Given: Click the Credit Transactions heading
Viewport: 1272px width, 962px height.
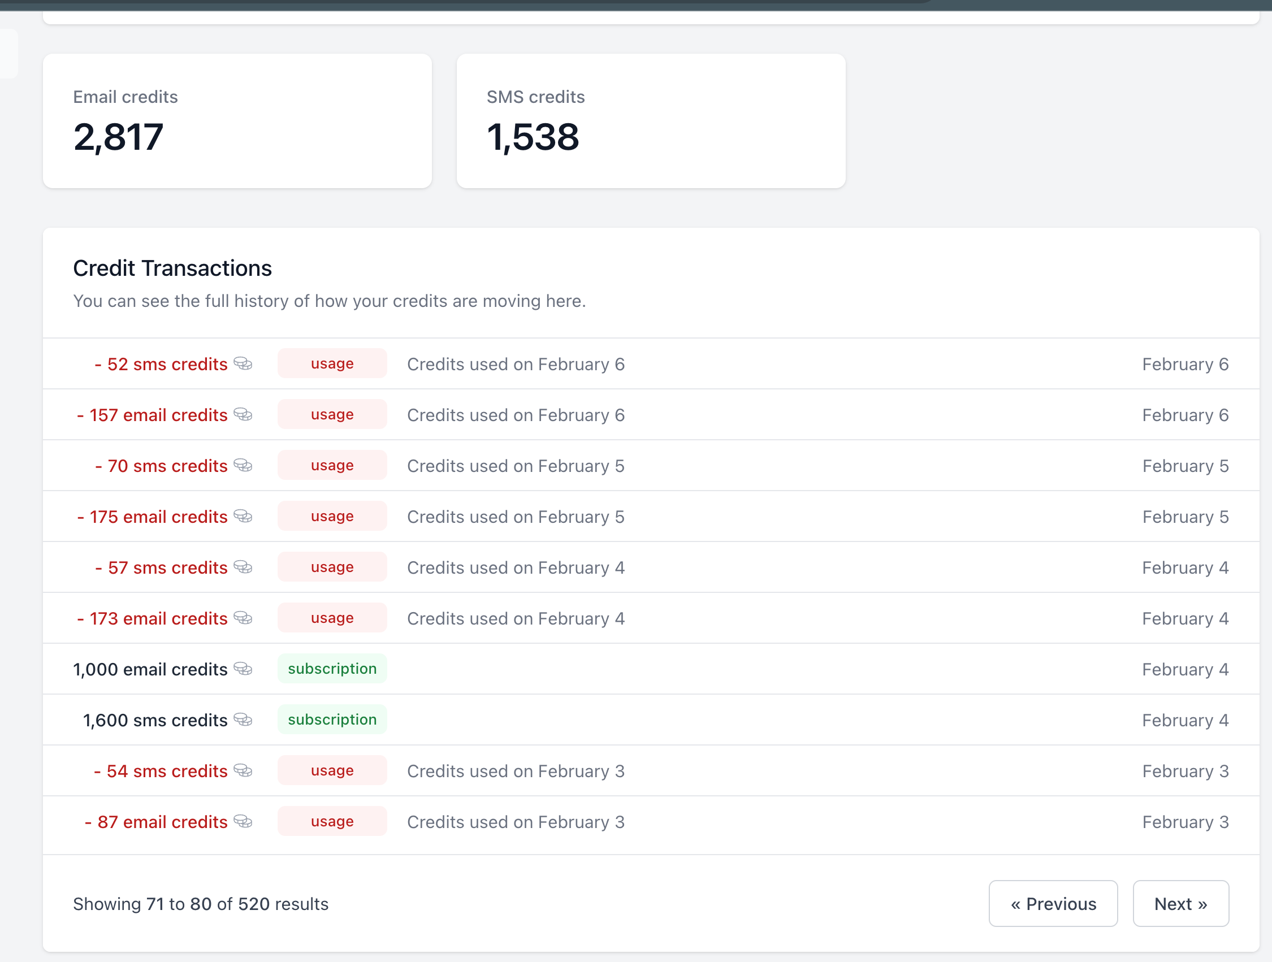Looking at the screenshot, I should (x=172, y=268).
